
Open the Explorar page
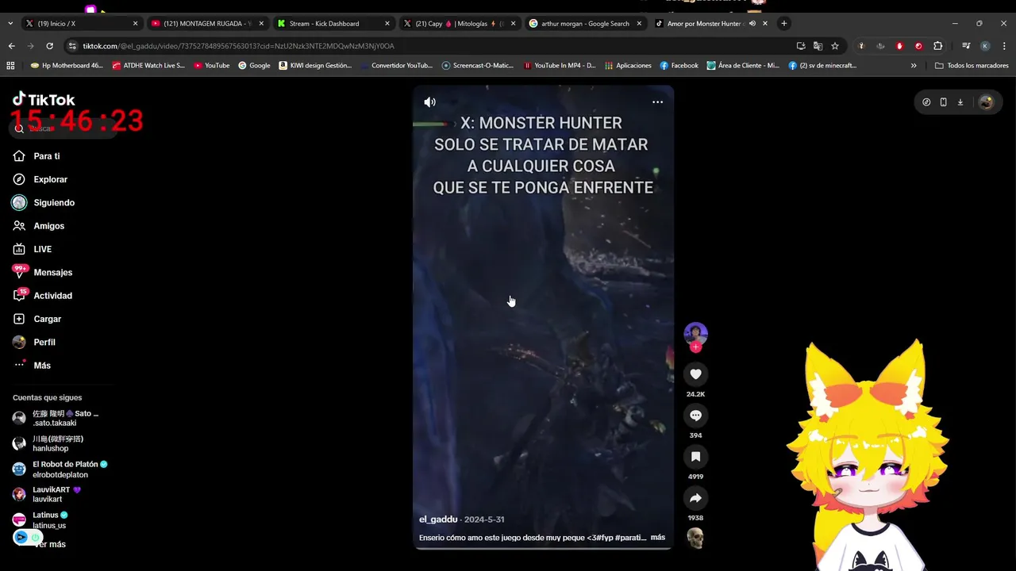50,179
